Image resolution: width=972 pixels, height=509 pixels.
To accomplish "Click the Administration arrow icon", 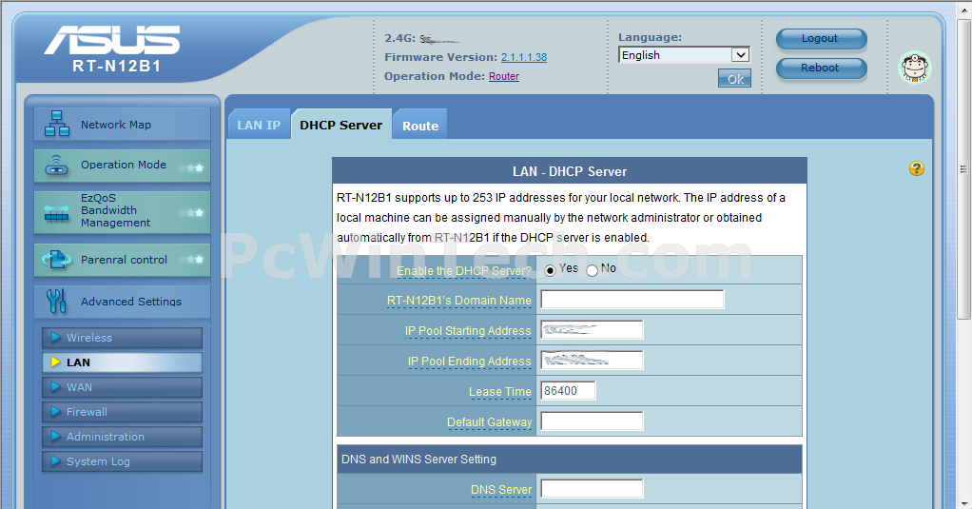I will [55, 437].
